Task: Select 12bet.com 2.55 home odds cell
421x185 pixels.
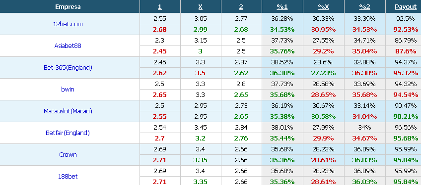Action: 160,19
